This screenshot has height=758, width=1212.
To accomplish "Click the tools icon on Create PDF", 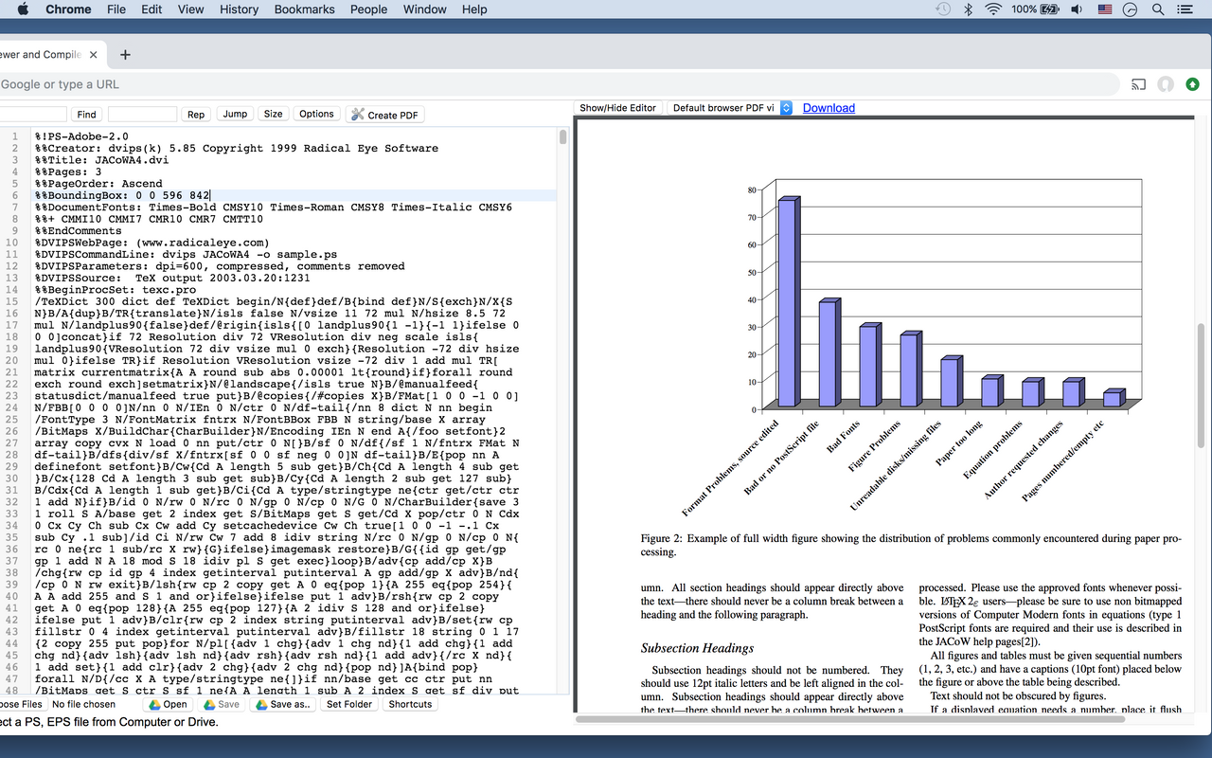I will pyautogui.click(x=358, y=115).
